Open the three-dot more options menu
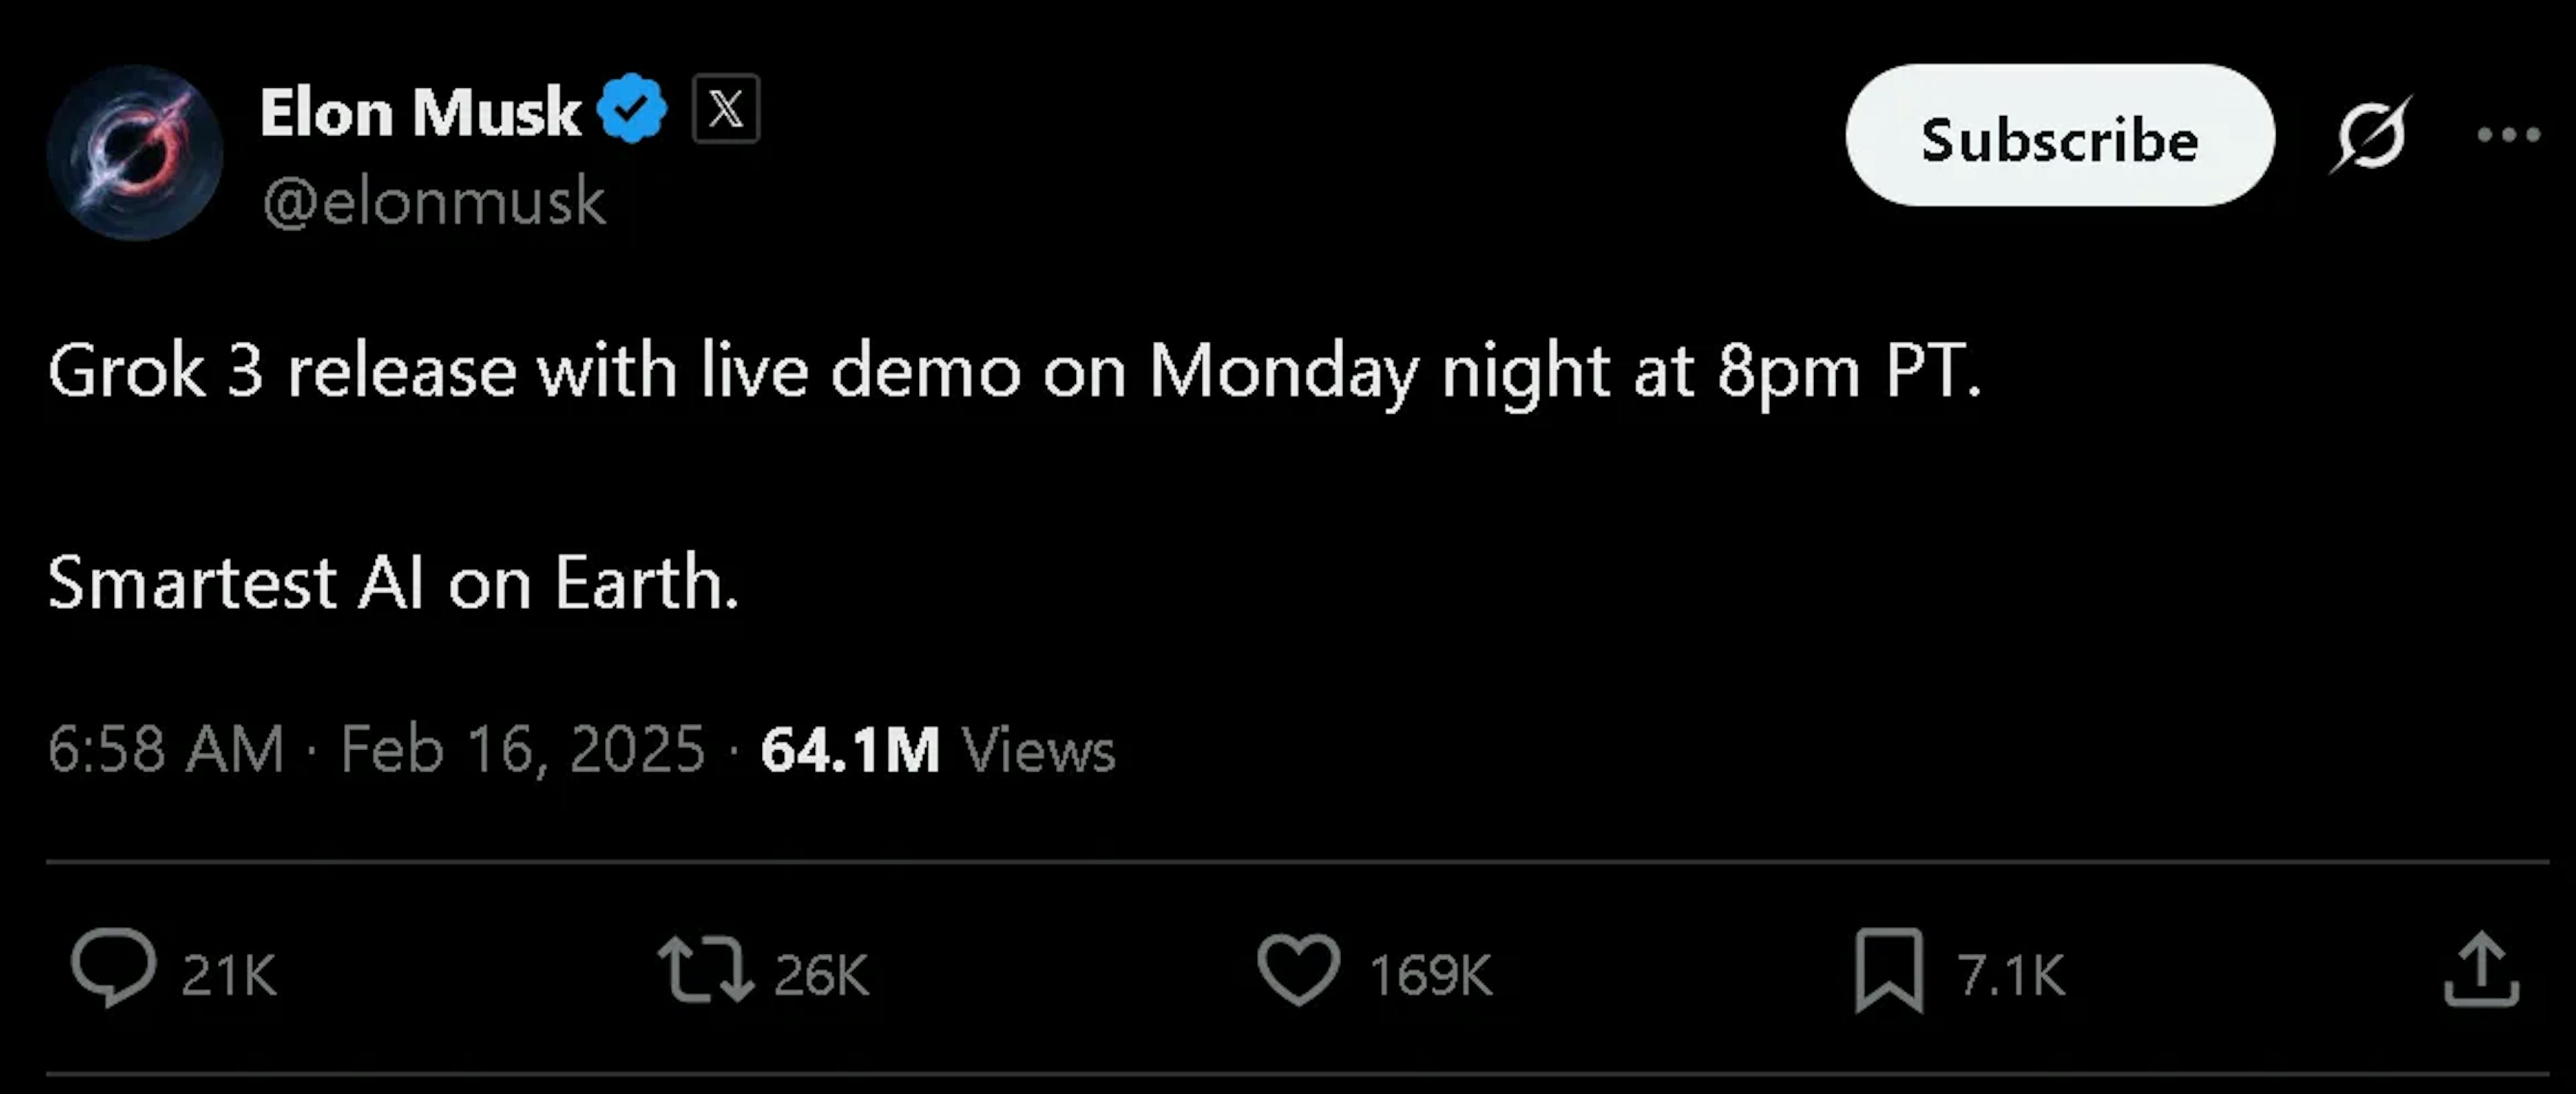2576x1094 pixels. point(2508,135)
